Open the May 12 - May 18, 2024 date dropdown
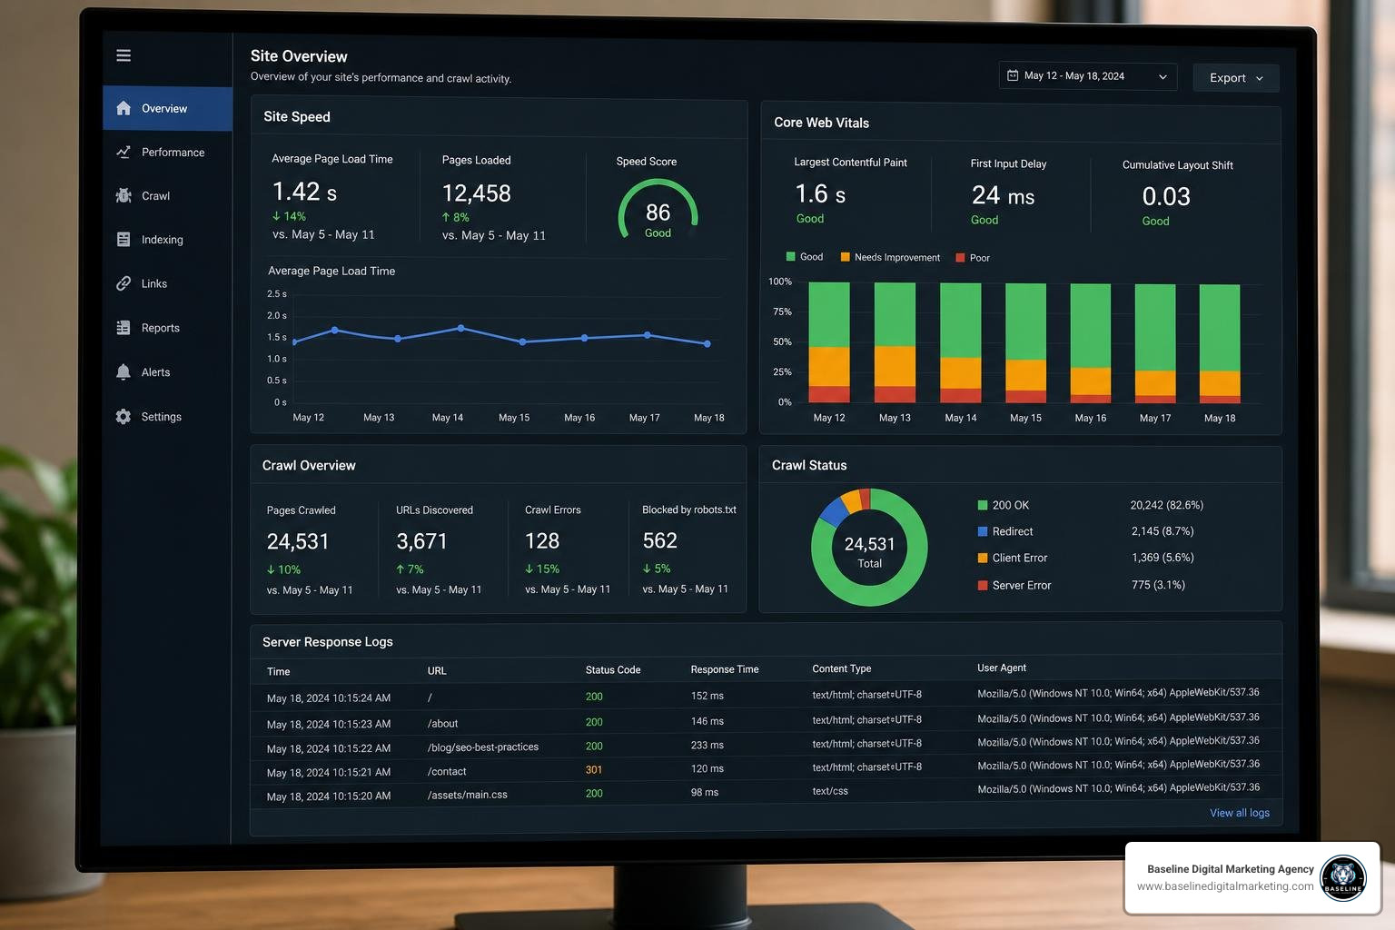The image size is (1395, 930). [x=1088, y=76]
